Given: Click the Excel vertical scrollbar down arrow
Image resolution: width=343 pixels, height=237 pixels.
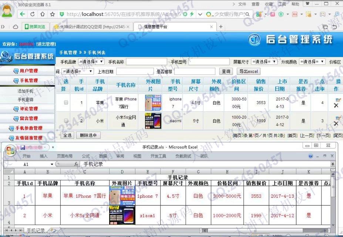Looking at the screenshot, I should pos(333,225).
